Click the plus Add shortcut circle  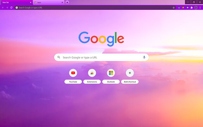pyautogui.click(x=130, y=73)
